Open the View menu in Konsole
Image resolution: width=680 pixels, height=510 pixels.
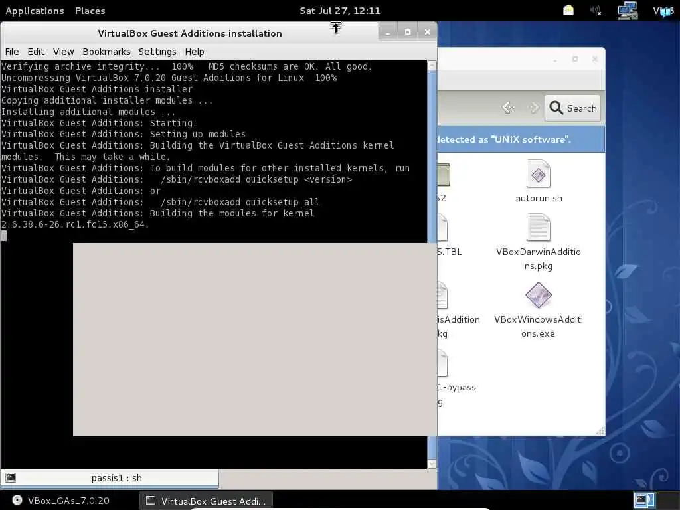click(63, 52)
